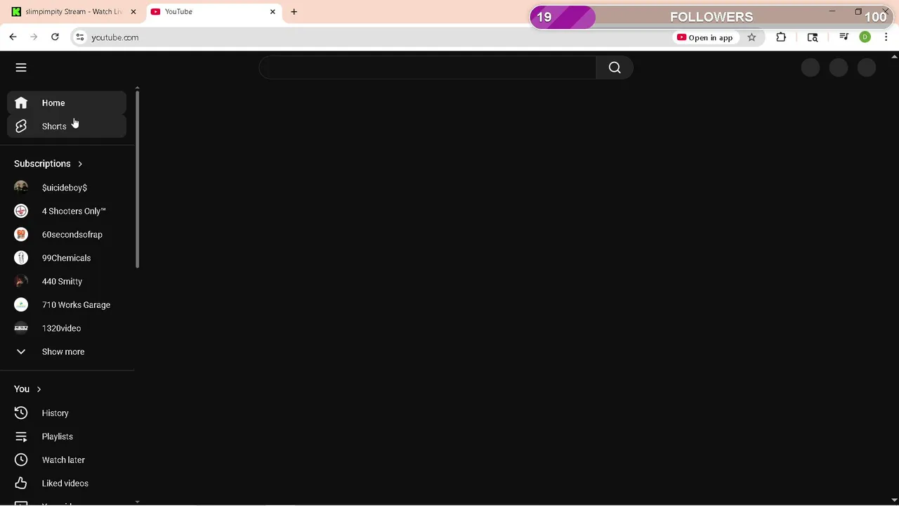Bookmark this page with the star icon
Viewport: 899px width, 506px height.
(752, 37)
